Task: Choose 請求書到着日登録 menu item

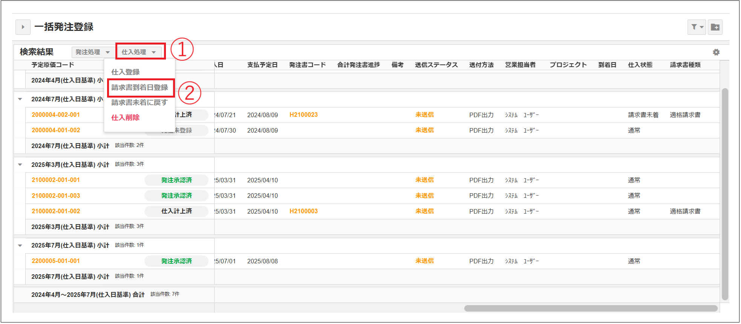Action: pos(140,87)
